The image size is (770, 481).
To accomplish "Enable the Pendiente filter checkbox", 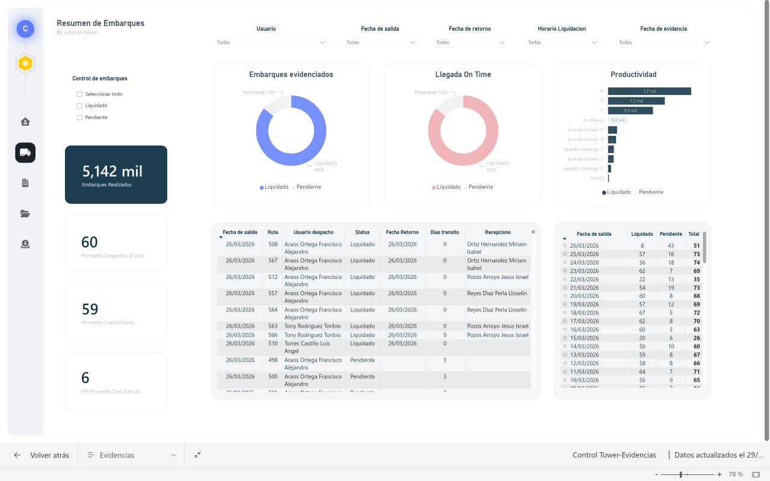I will tap(79, 118).
